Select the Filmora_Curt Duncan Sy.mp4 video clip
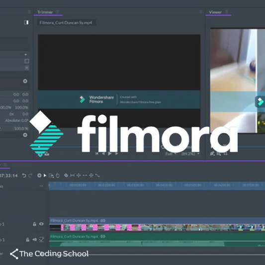The image size is (265, 265). [157, 224]
